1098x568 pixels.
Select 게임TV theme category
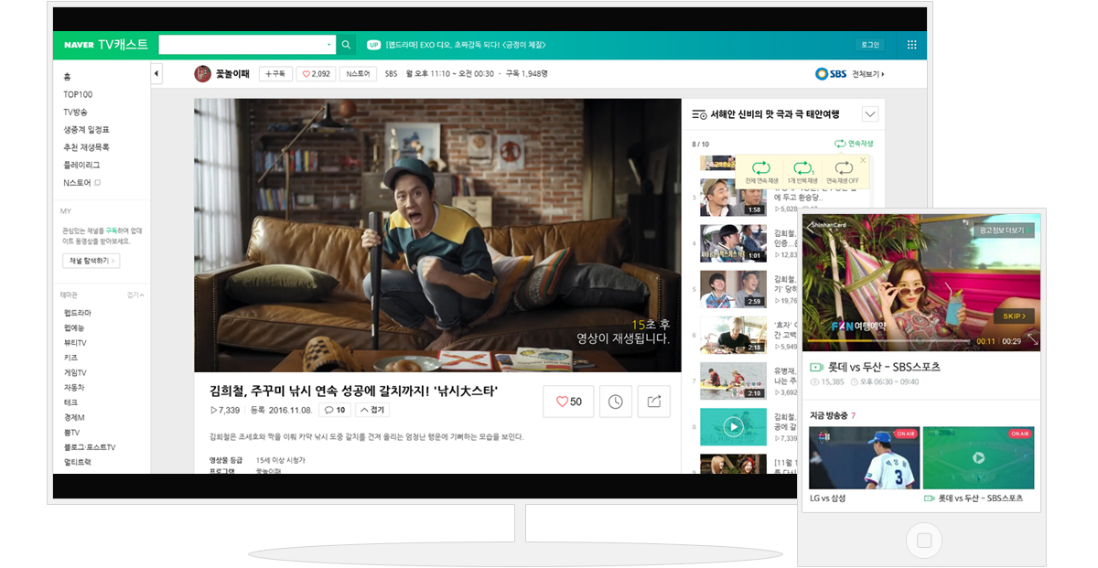click(75, 372)
